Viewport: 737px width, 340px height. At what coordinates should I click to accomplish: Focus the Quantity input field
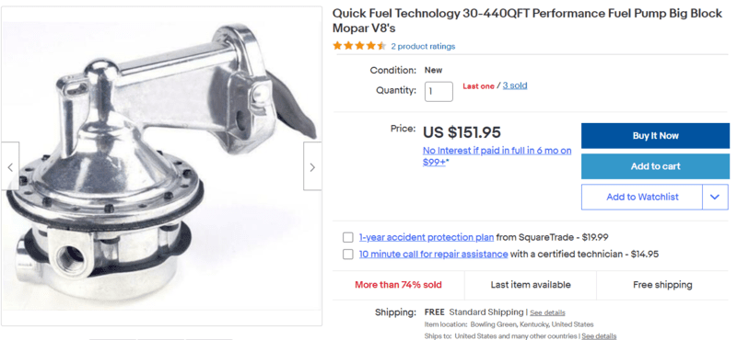439,92
